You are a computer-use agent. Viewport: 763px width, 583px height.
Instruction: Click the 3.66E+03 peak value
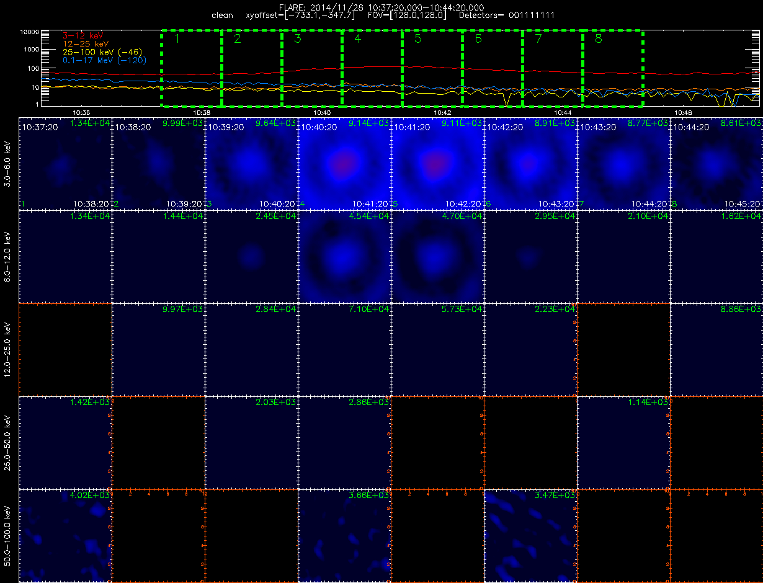tap(369, 496)
